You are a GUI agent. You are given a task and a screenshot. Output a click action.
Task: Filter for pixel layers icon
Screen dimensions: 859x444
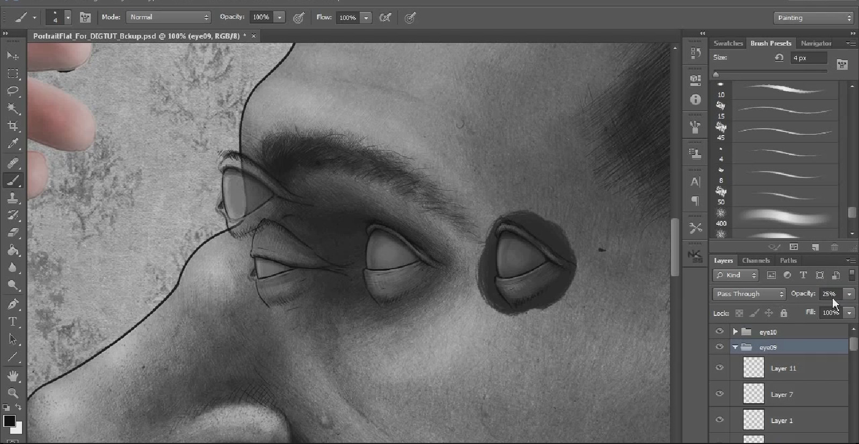[x=771, y=275]
